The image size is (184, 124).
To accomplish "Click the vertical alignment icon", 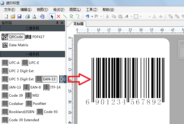I will (154, 16).
